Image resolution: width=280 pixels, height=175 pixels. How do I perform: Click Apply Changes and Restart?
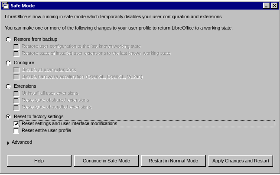click(x=241, y=161)
